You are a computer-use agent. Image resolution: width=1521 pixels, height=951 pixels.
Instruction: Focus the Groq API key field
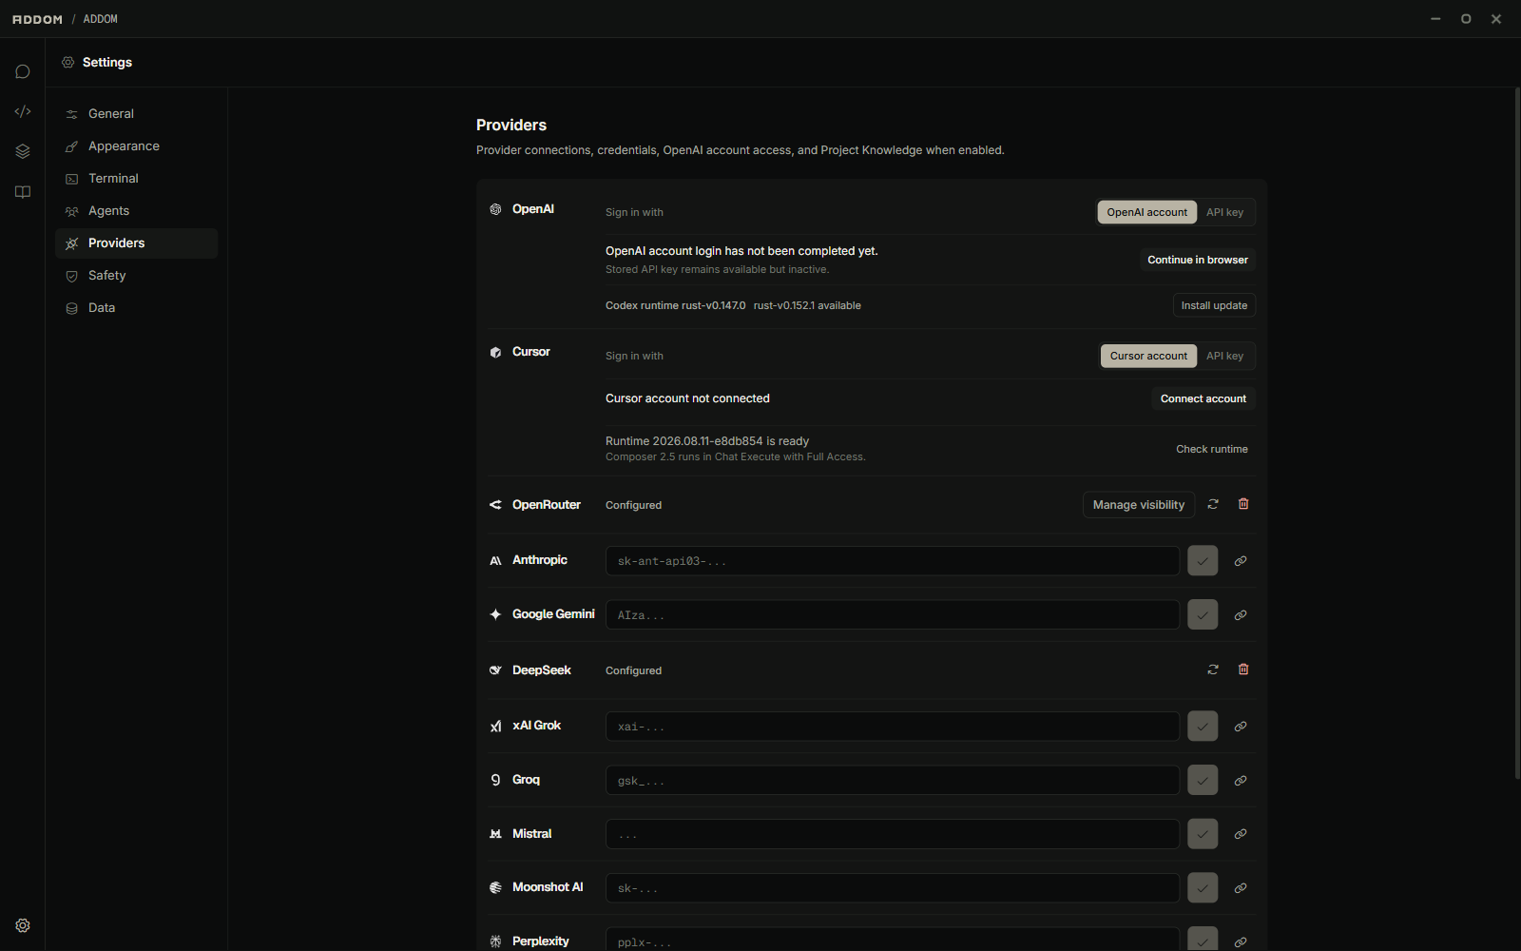pos(893,781)
